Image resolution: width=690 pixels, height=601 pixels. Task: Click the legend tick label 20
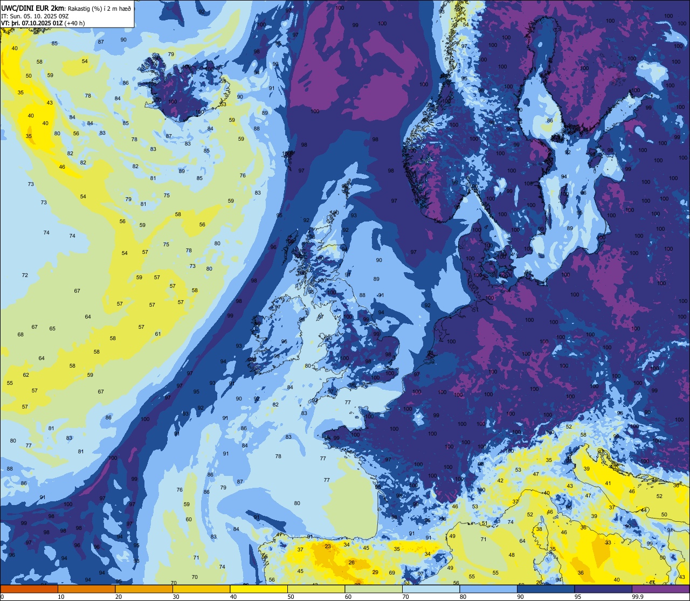tap(119, 597)
